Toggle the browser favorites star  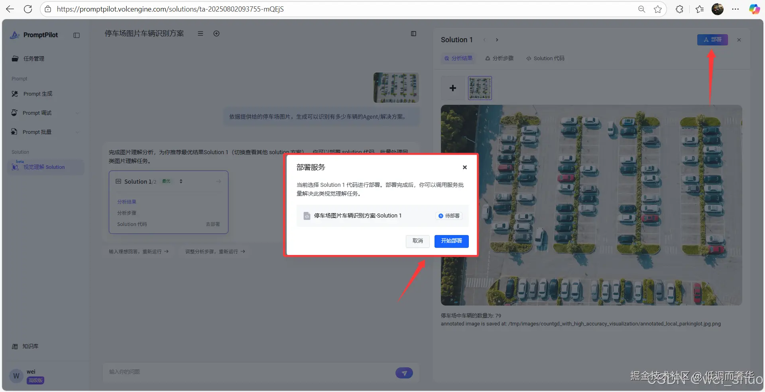click(x=658, y=9)
